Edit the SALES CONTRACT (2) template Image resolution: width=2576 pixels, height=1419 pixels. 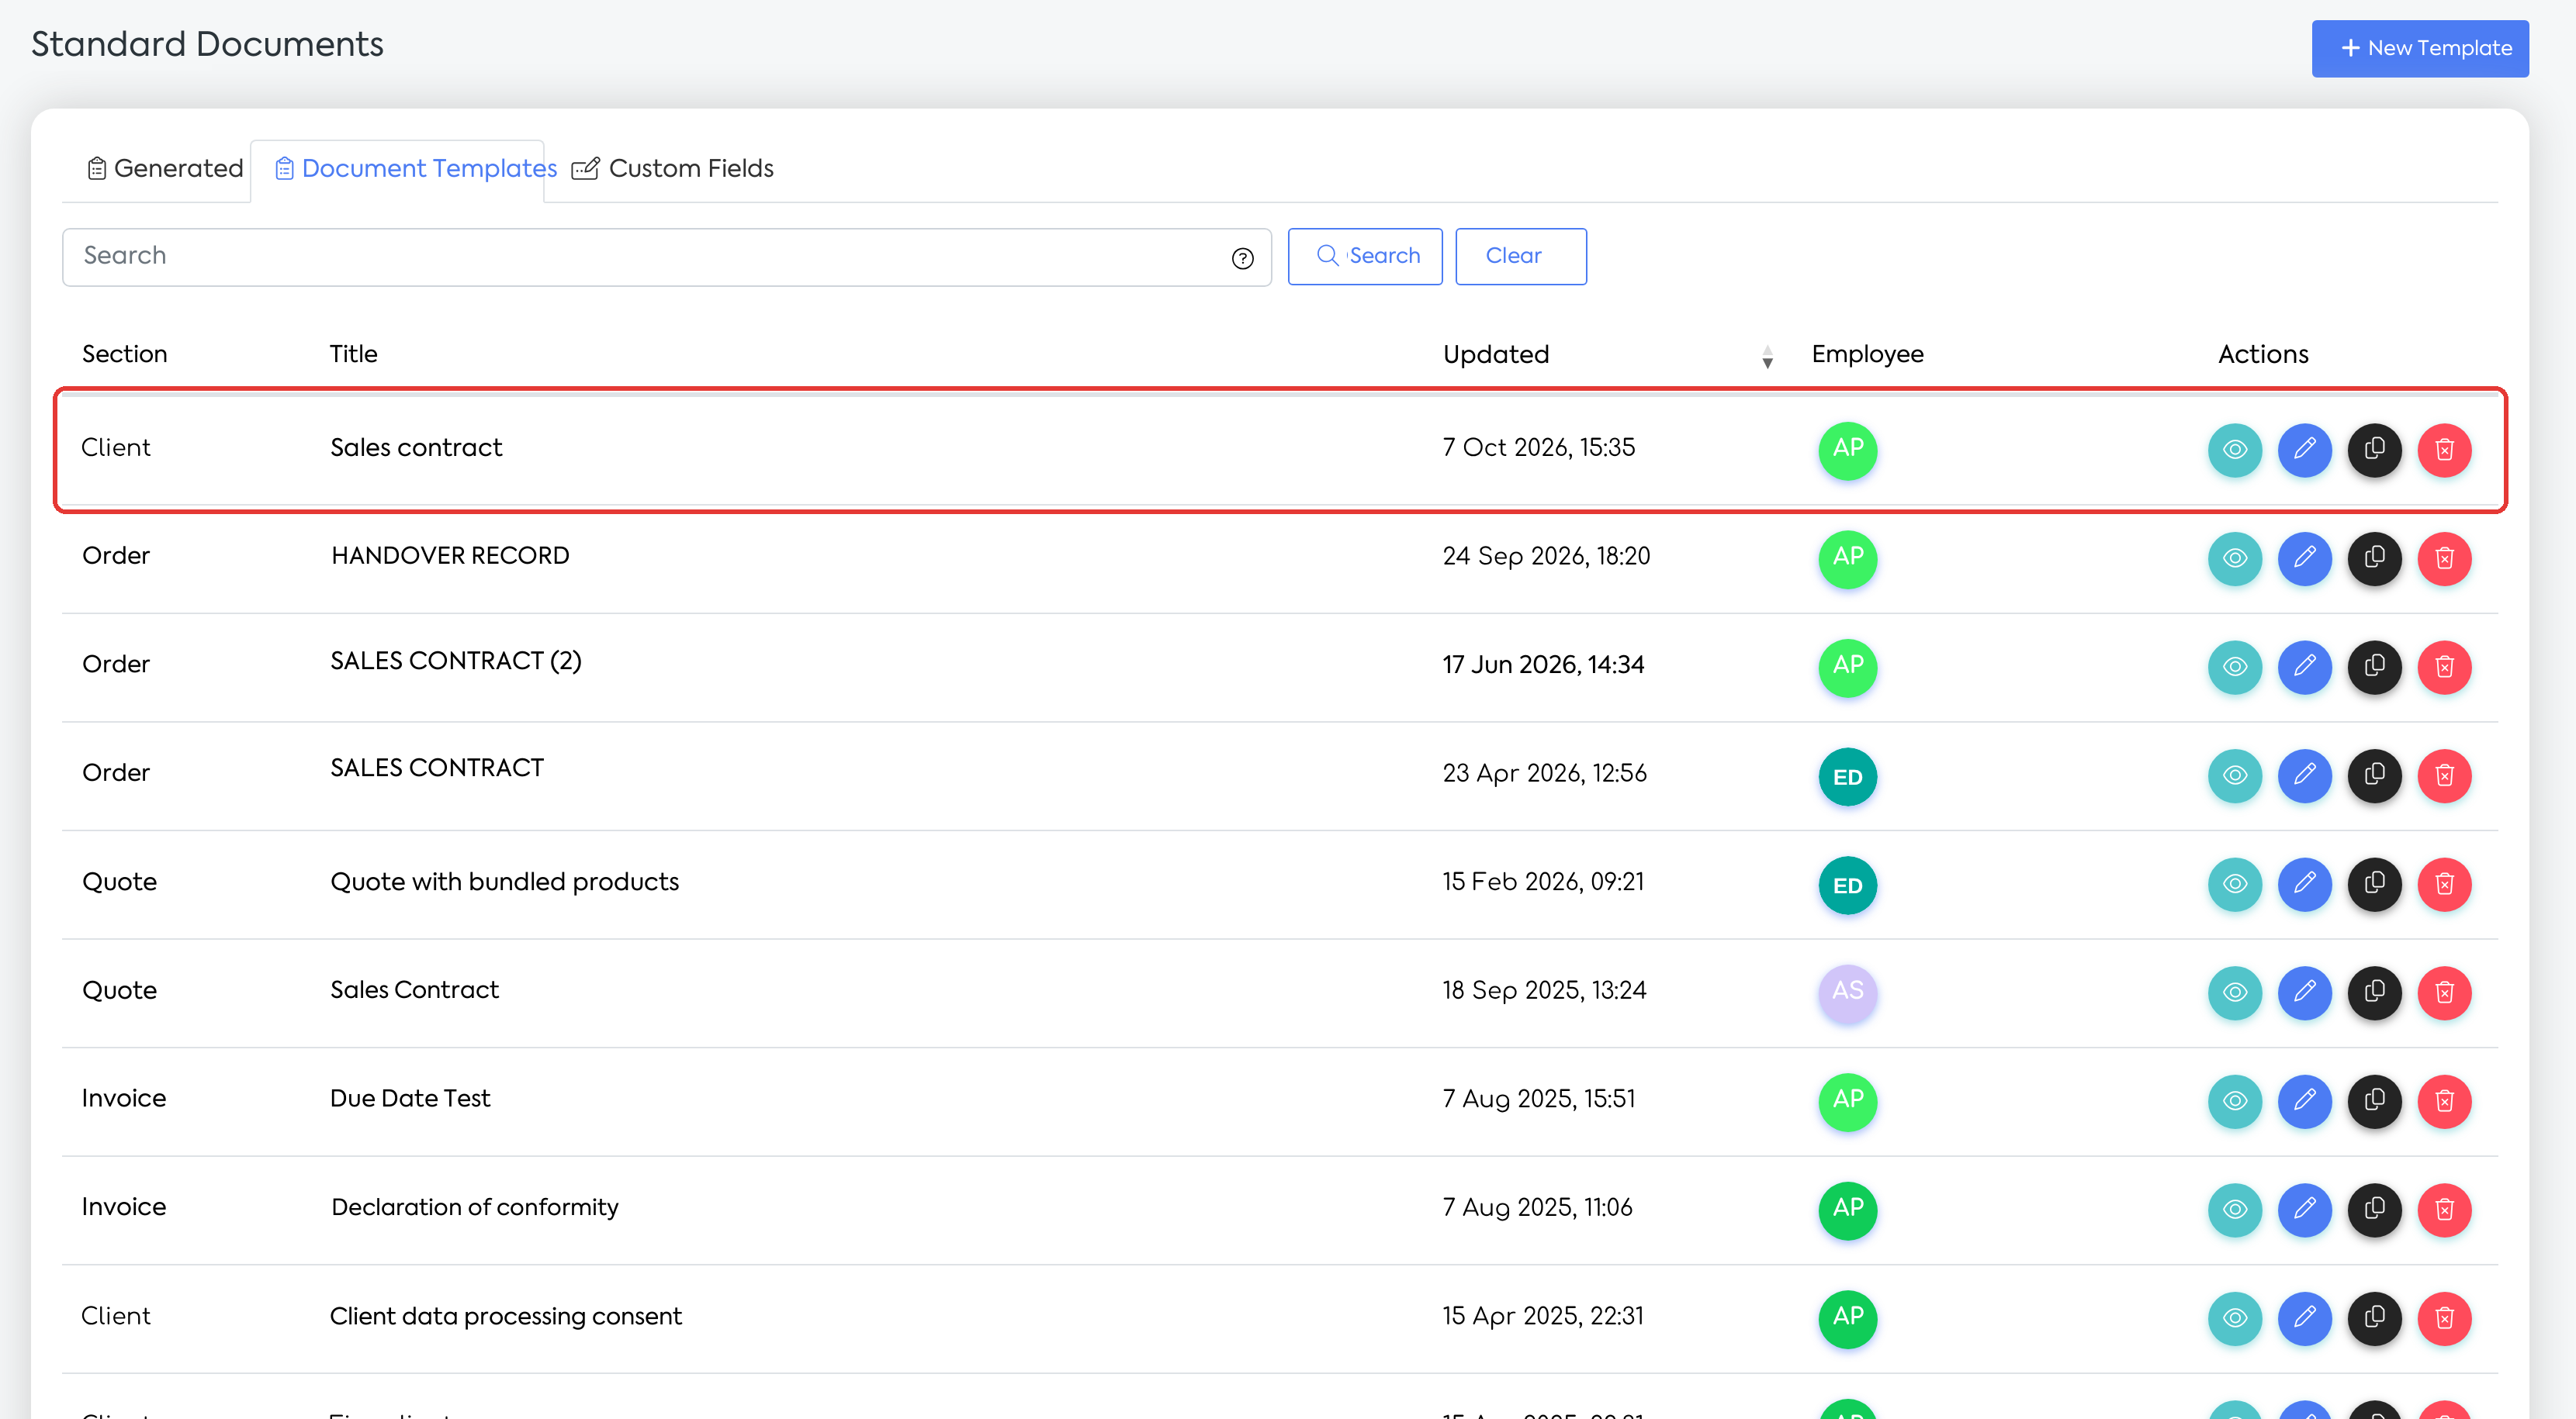point(2305,668)
